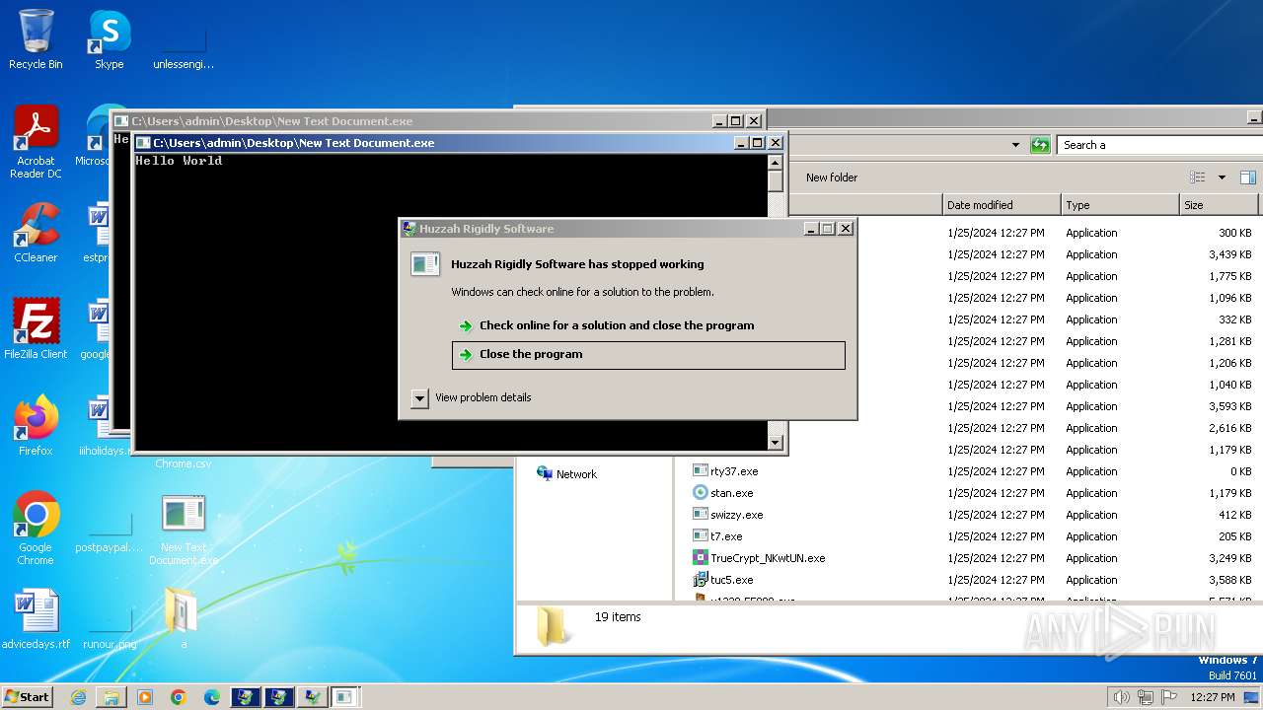Expand View problem details

419,397
